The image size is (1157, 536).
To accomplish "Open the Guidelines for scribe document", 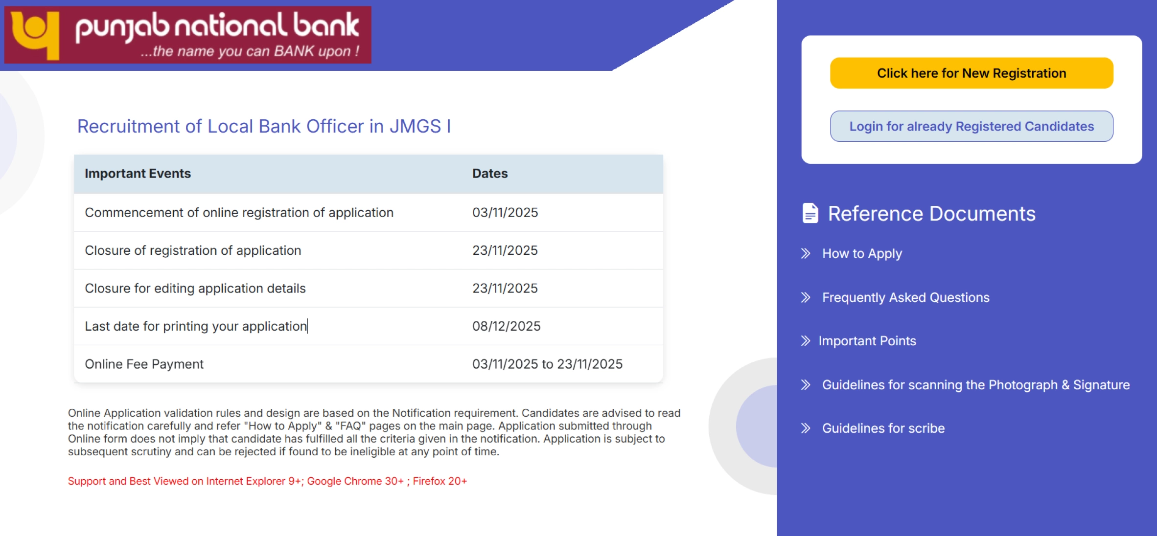I will click(x=883, y=428).
